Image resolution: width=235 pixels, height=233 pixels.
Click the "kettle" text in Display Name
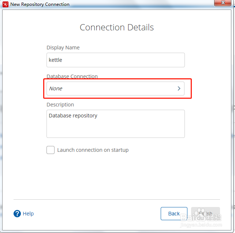click(x=56, y=60)
